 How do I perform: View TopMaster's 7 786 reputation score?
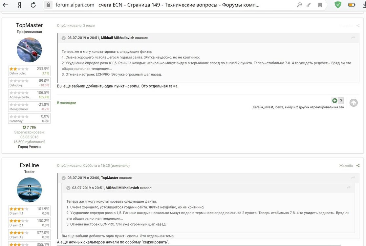click(x=30, y=127)
